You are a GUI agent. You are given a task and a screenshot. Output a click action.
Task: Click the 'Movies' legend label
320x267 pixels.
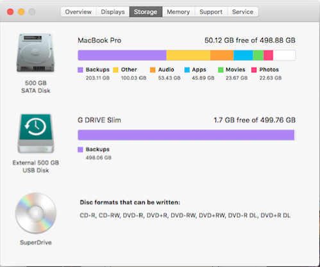(x=235, y=70)
